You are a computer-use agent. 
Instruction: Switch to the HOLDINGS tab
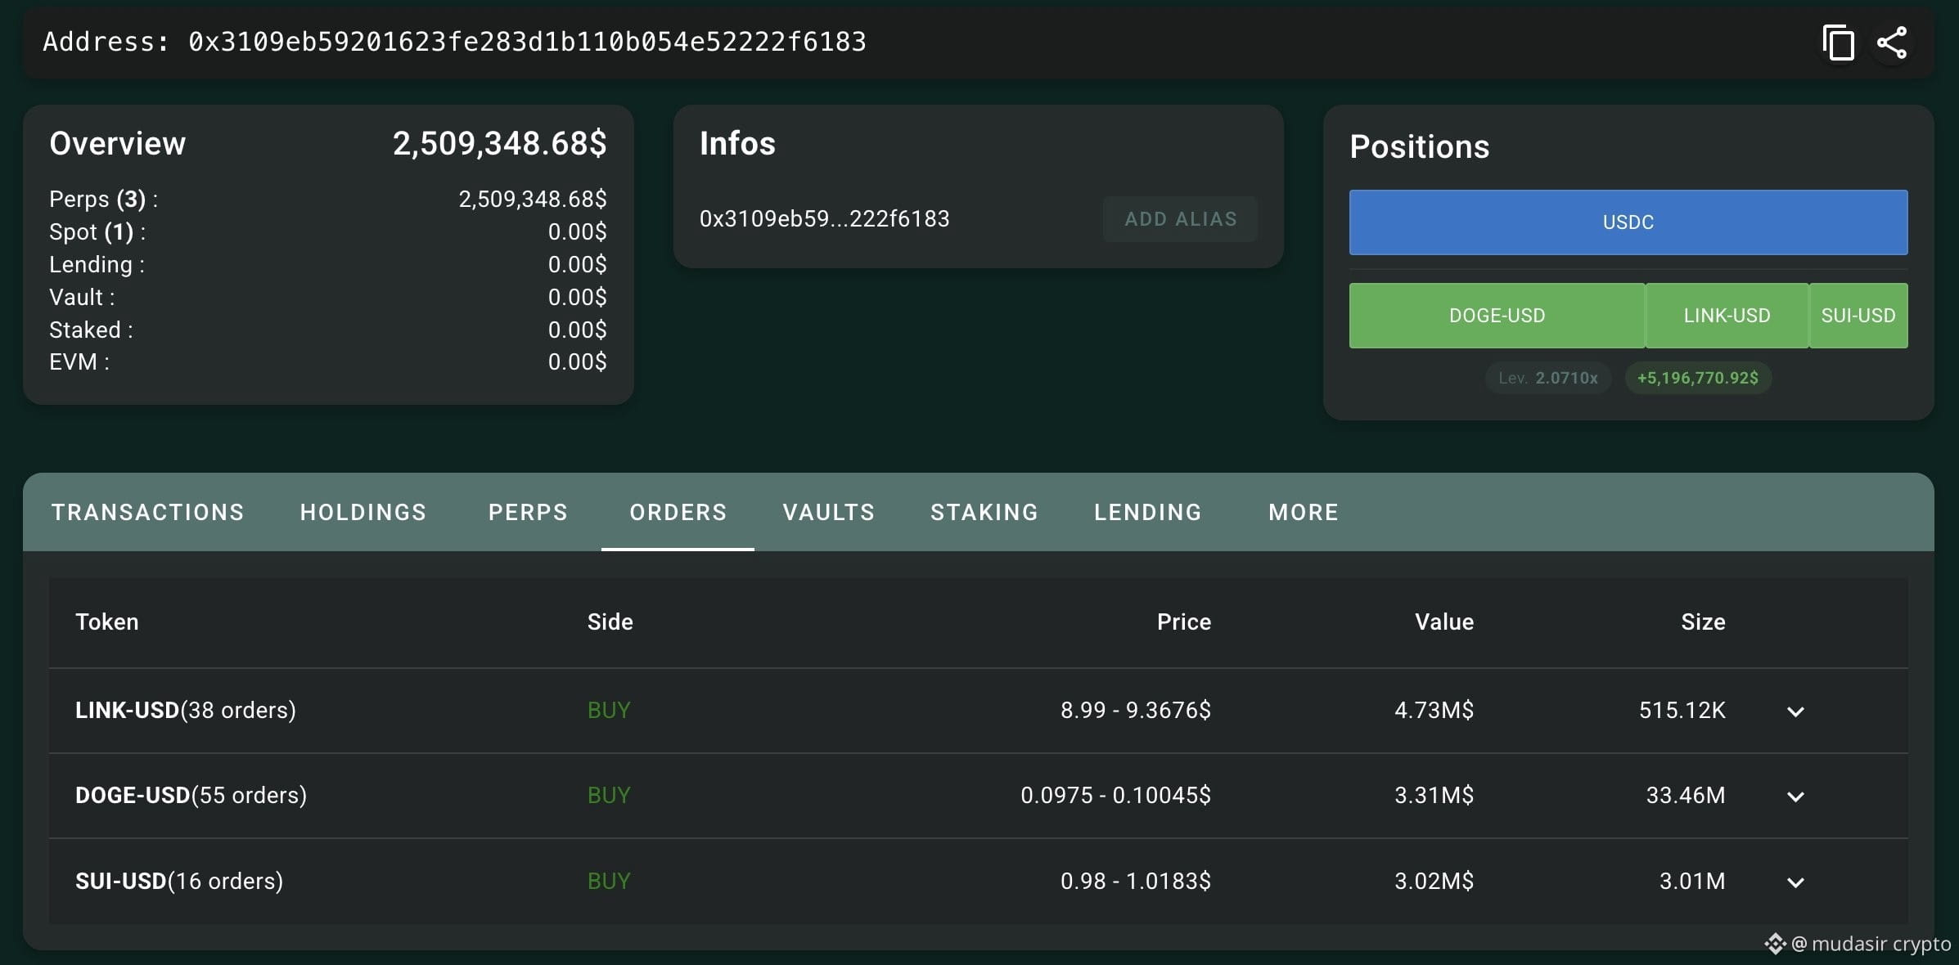click(x=363, y=512)
